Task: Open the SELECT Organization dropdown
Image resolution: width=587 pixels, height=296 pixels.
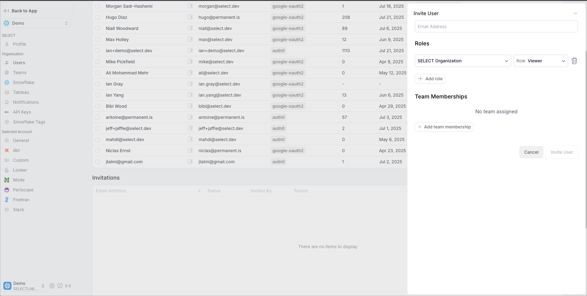Action: 463,61
